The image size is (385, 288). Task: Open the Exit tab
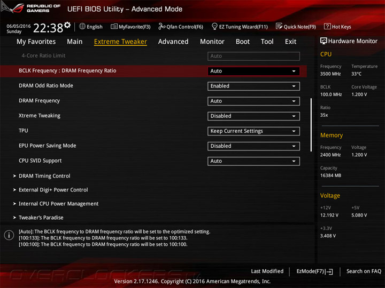point(290,42)
